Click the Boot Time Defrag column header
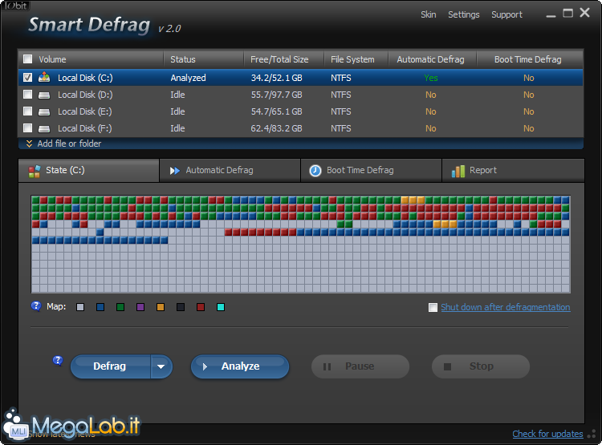 pyautogui.click(x=528, y=59)
